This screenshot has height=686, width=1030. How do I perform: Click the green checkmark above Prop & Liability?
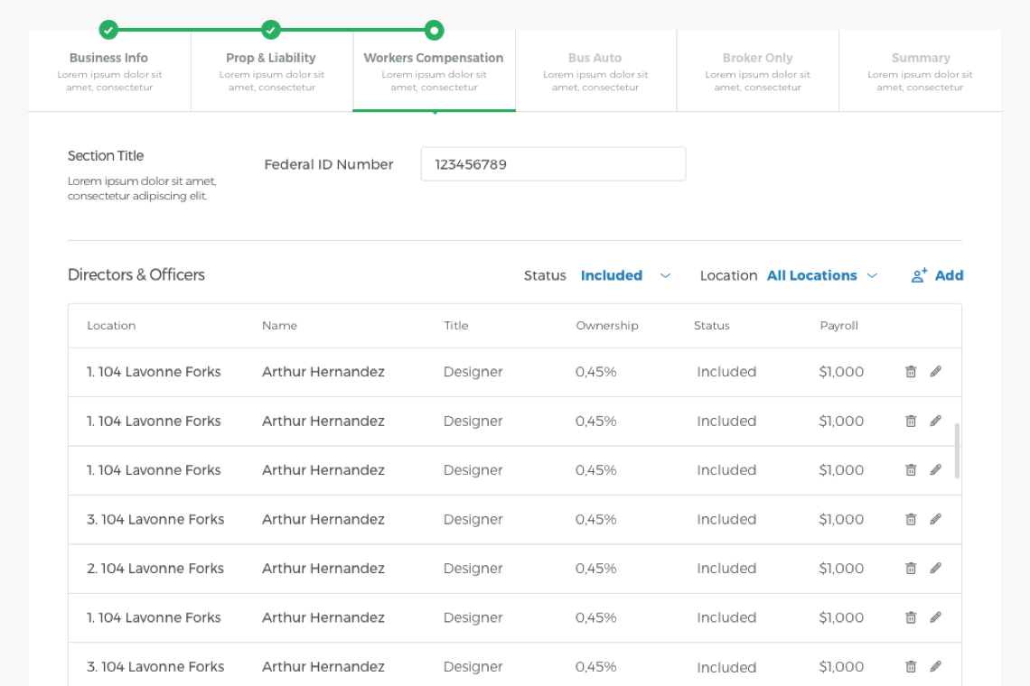(x=271, y=30)
